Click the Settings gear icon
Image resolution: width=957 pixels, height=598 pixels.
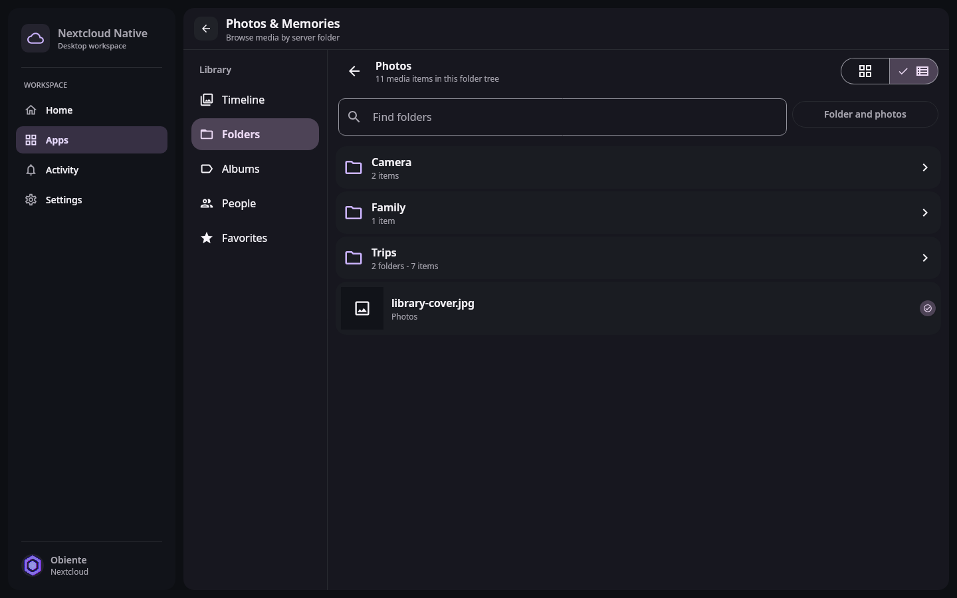coord(31,200)
